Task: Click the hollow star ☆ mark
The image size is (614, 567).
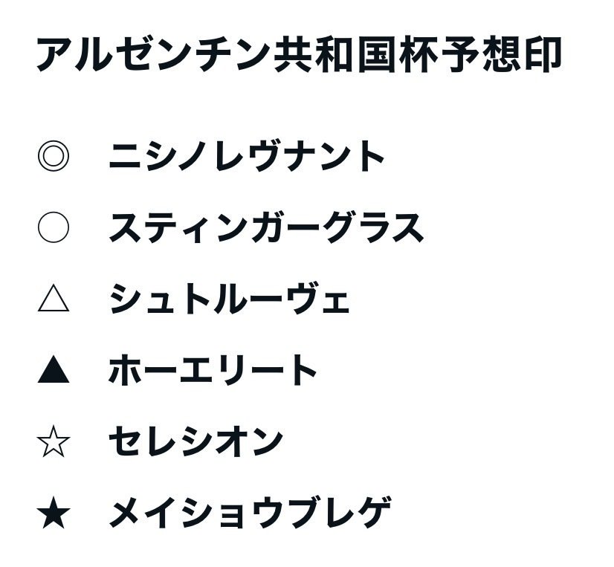Action: point(53,443)
